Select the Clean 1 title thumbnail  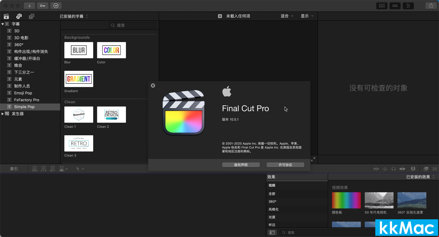pyautogui.click(x=79, y=115)
